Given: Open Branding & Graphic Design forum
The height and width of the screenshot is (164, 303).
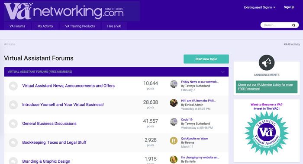Looking at the screenshot, I should click(x=46, y=161).
